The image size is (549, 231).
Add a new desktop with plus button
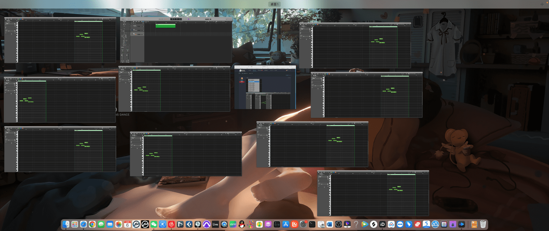click(x=542, y=4)
